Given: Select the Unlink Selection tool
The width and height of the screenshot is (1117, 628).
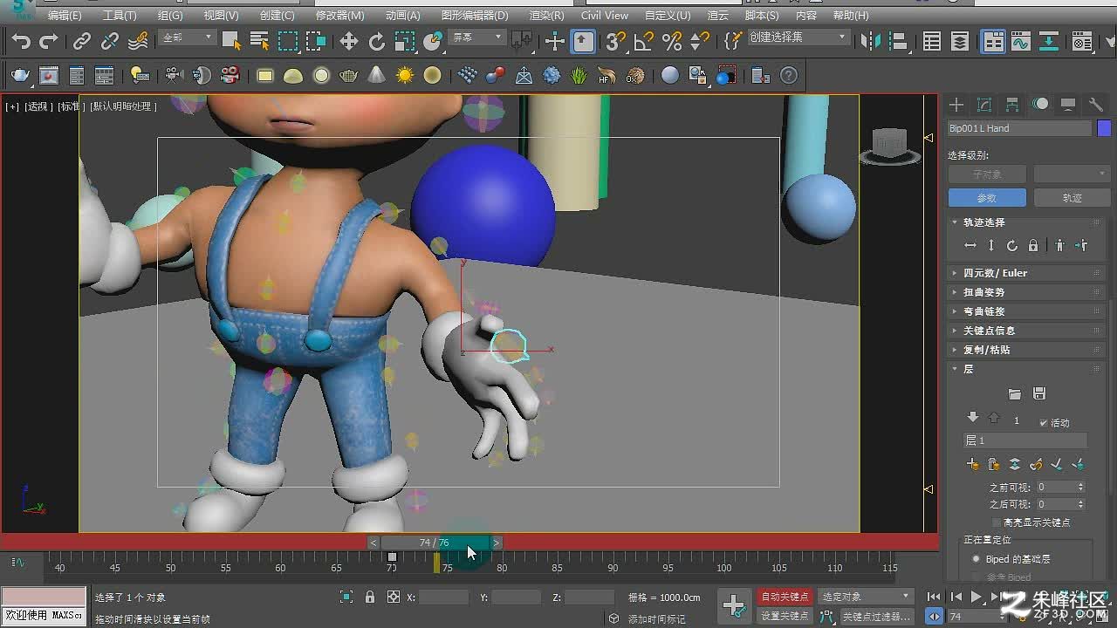Looking at the screenshot, I should click(x=110, y=41).
